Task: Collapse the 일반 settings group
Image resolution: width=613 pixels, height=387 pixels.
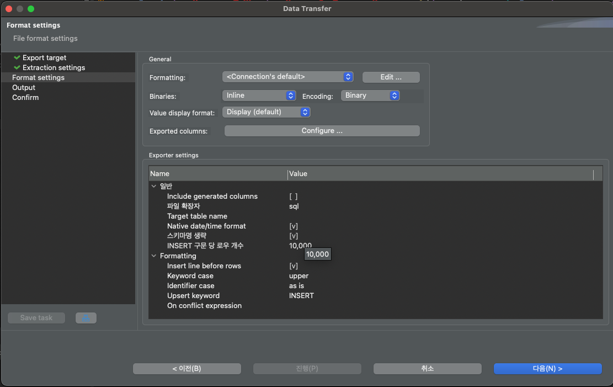Action: coord(153,186)
